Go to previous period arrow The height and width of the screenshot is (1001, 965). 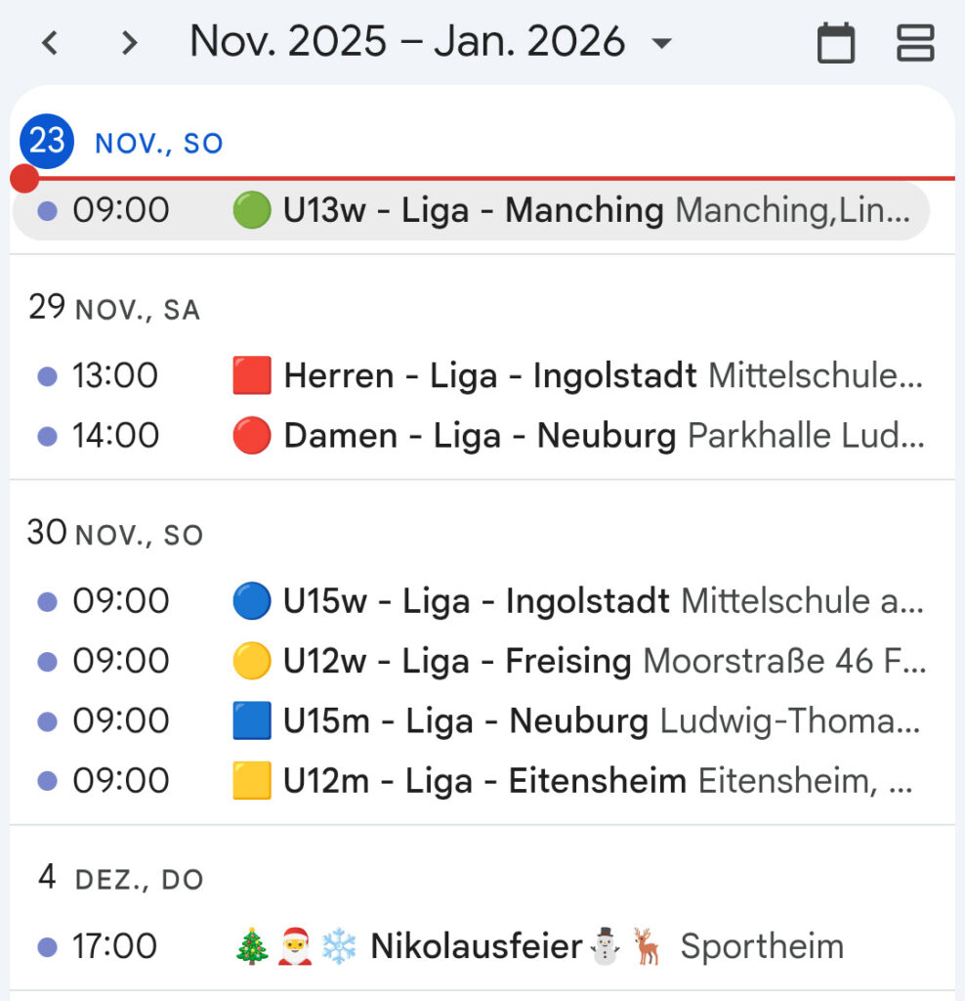(x=50, y=43)
